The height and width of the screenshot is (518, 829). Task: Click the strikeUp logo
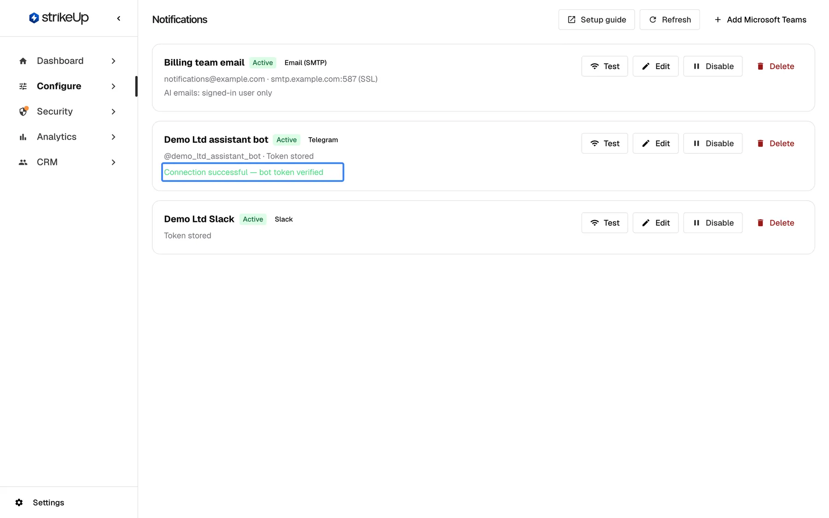[x=58, y=18]
